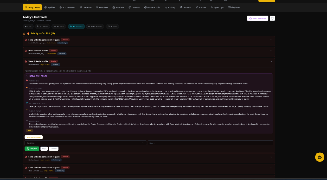Click the globe icon beside Recommended Angle
This screenshot has width=327, height=180.
coord(27,103)
